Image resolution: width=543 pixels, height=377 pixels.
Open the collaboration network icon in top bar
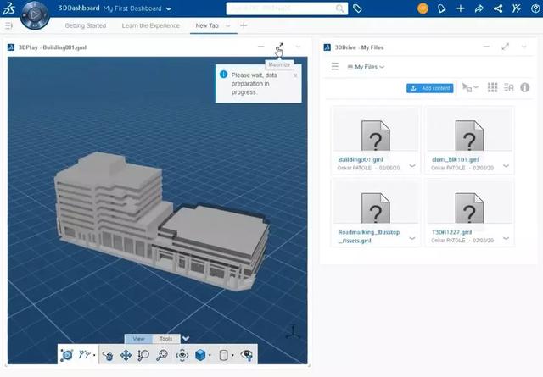(498, 8)
